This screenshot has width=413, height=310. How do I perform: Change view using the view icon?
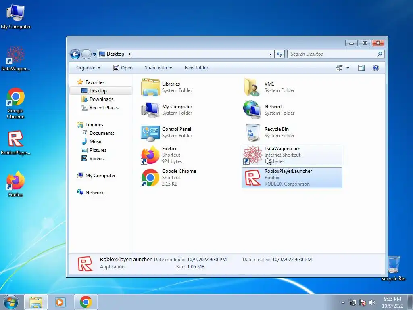click(339, 68)
